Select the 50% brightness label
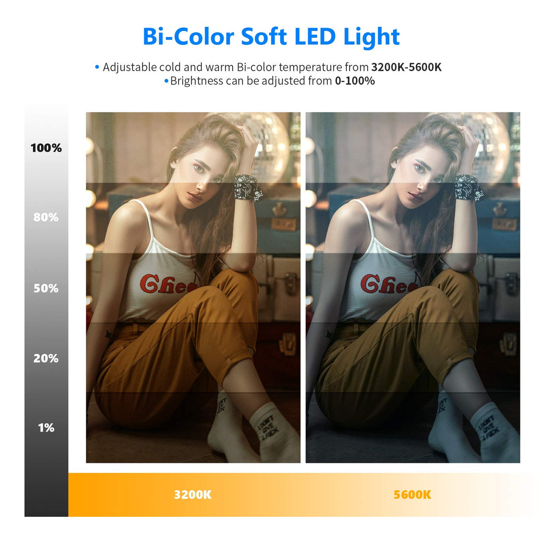The height and width of the screenshot is (544, 544). click(x=46, y=288)
